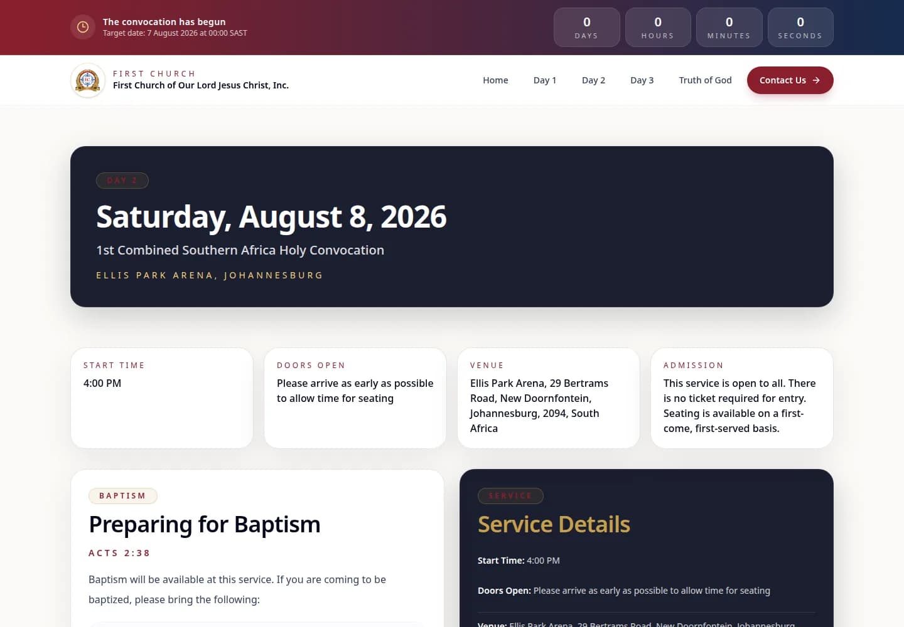Click Ellis Park Arena address in Venue card
This screenshot has height=627, width=904.
539,406
